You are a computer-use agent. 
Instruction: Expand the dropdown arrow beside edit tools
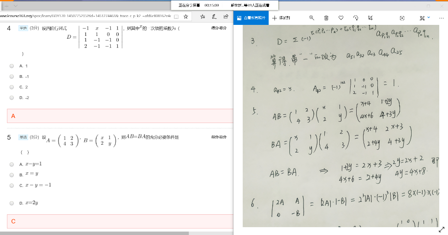[x=429, y=18]
